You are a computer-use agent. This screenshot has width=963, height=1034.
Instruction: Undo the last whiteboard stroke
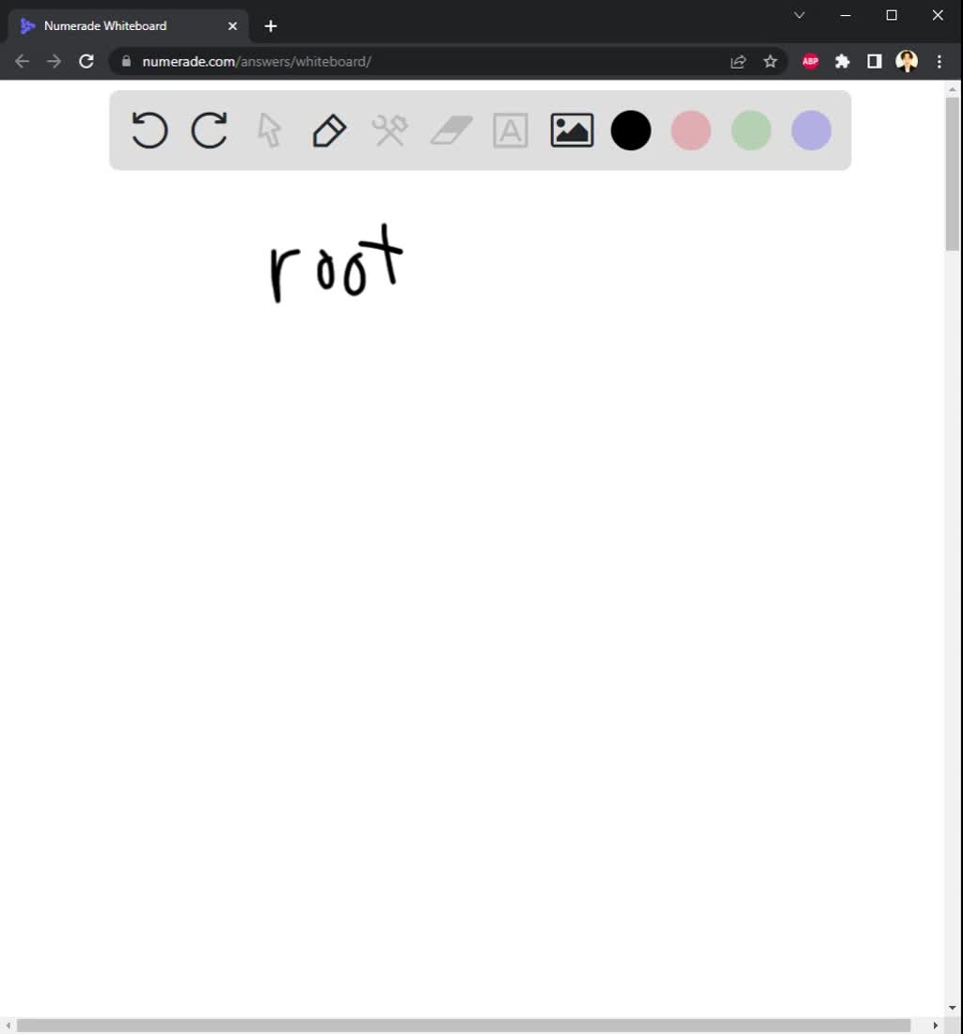coord(150,130)
